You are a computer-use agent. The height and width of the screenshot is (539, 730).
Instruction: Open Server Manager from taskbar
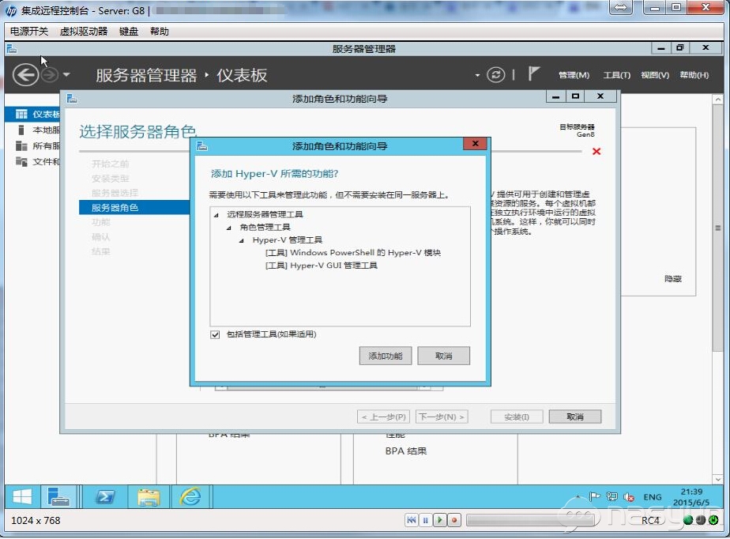pyautogui.click(x=58, y=496)
